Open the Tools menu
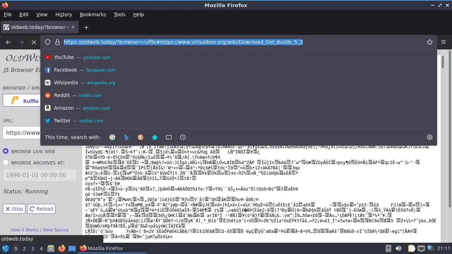 [x=119, y=14]
